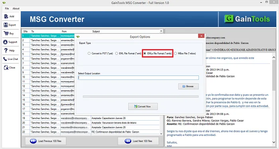Start Live Chat via phone icon
Viewport: 279px width, 149px height.
point(5,59)
